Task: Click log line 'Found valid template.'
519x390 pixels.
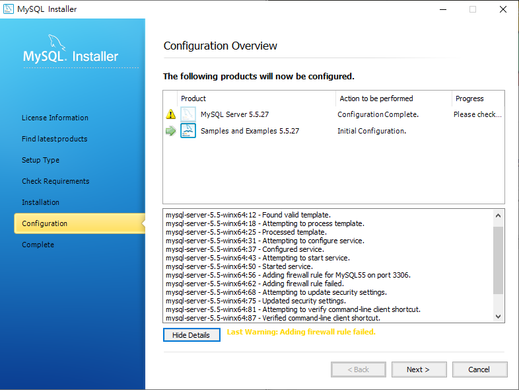Action: coord(248,215)
